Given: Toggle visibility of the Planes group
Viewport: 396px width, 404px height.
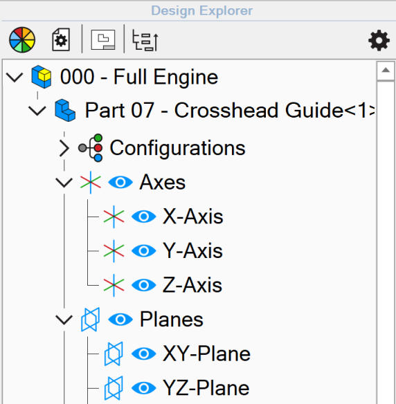Looking at the screenshot, I should [120, 320].
